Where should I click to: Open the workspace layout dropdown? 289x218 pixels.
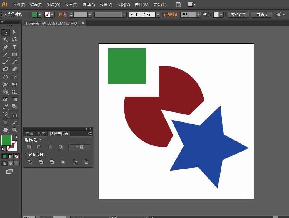pyautogui.click(x=191, y=5)
